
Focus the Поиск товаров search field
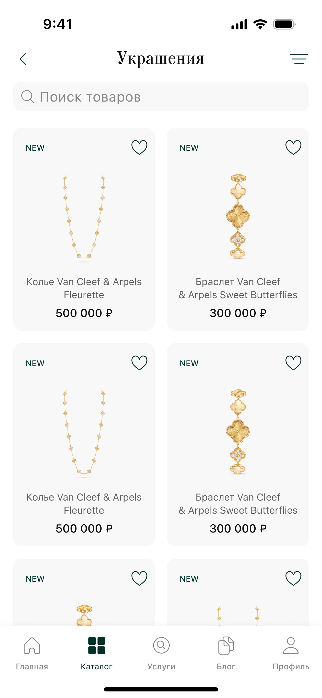coord(161,97)
